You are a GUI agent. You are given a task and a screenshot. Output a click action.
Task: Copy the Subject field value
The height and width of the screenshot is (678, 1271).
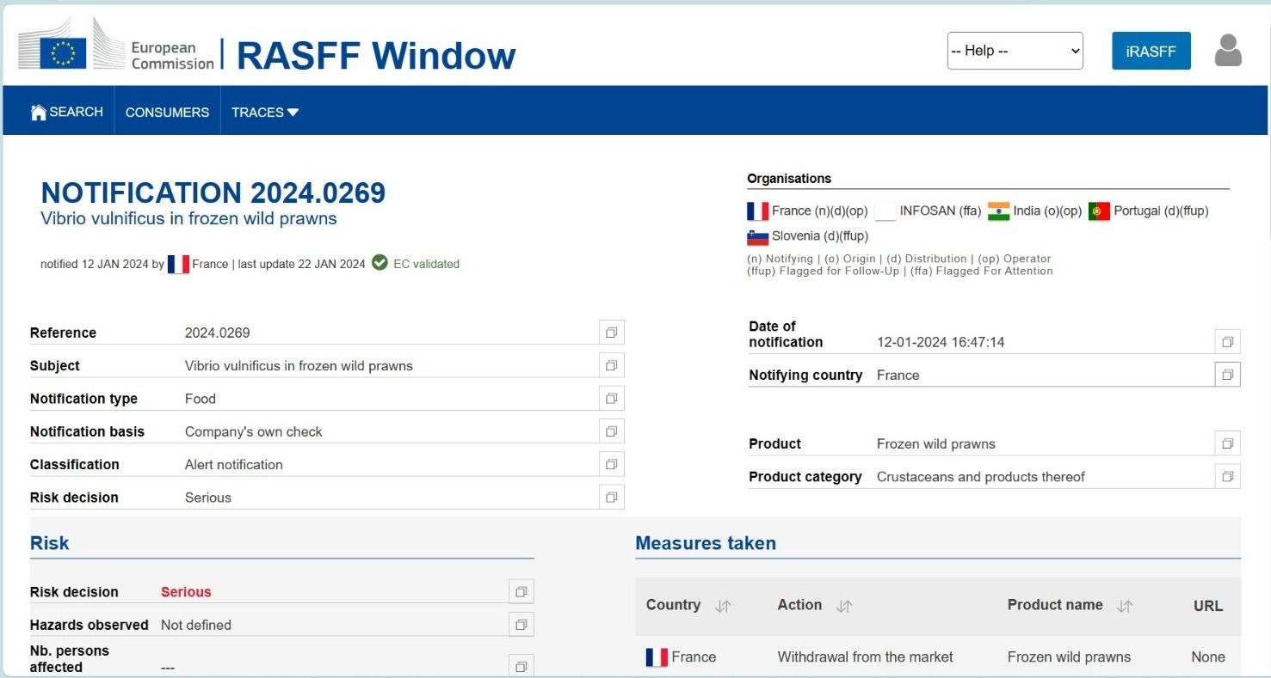[611, 365]
